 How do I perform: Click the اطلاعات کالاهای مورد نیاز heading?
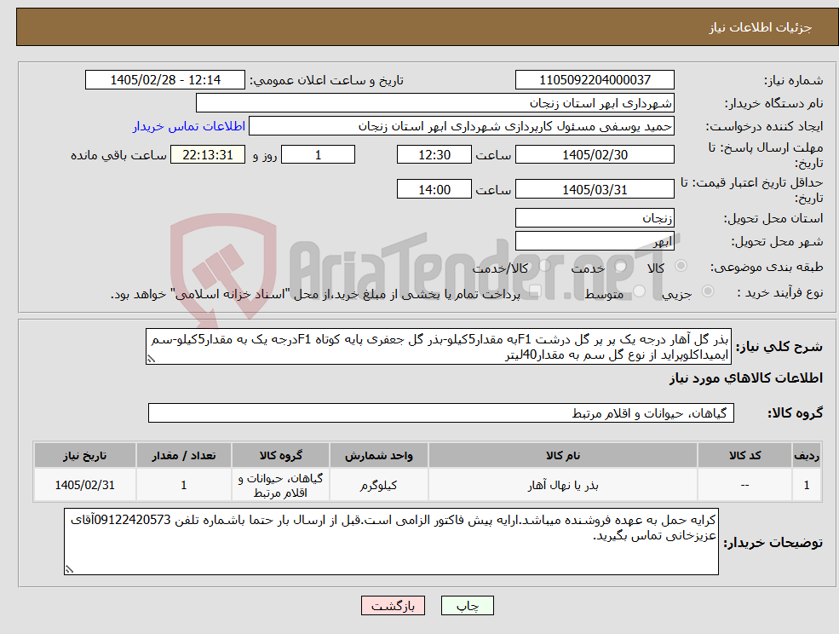click(x=746, y=378)
